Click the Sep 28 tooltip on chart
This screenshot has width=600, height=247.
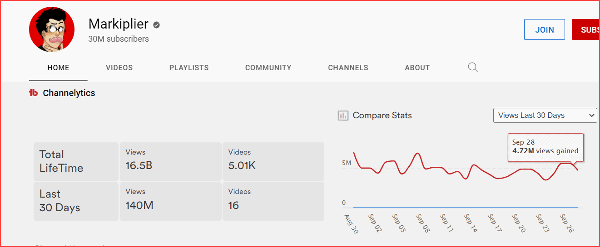tap(545, 147)
